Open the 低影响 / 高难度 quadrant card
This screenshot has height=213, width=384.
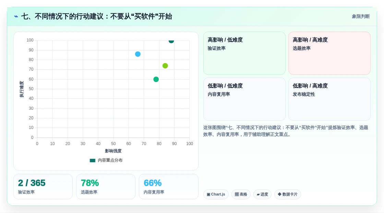(329, 99)
